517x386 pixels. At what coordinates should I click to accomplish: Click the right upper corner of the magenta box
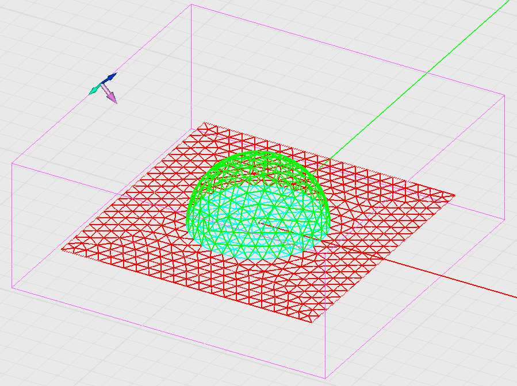pyautogui.click(x=504, y=95)
